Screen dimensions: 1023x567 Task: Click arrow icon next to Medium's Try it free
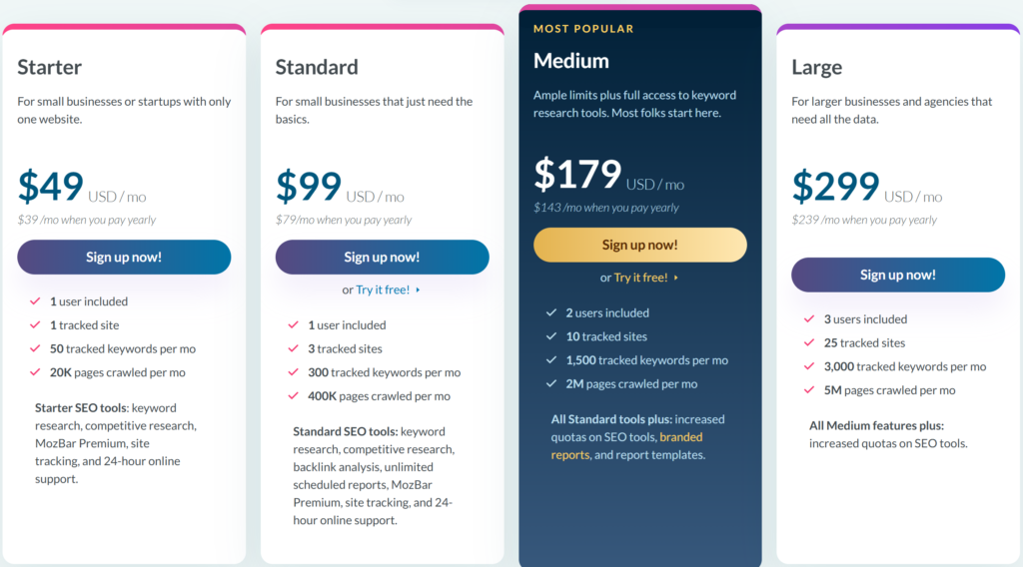point(676,278)
